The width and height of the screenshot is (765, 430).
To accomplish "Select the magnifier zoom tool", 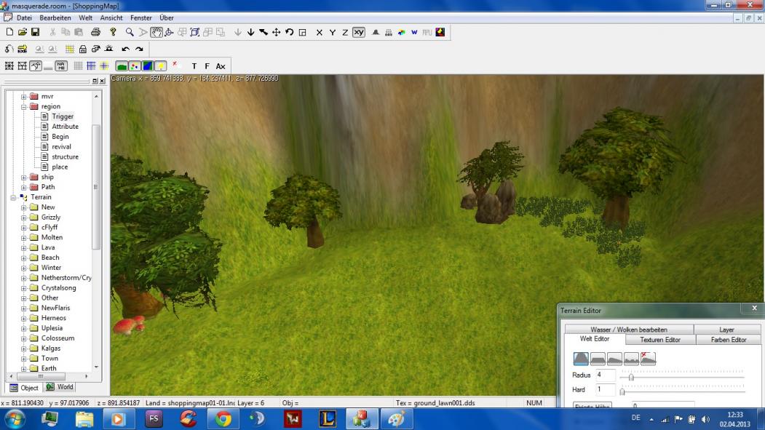I will pos(130,32).
